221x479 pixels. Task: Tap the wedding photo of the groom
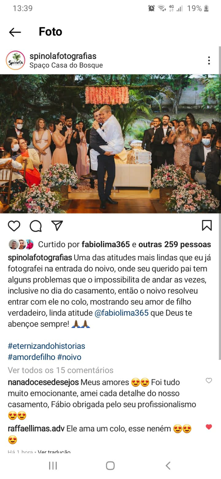coord(110,144)
